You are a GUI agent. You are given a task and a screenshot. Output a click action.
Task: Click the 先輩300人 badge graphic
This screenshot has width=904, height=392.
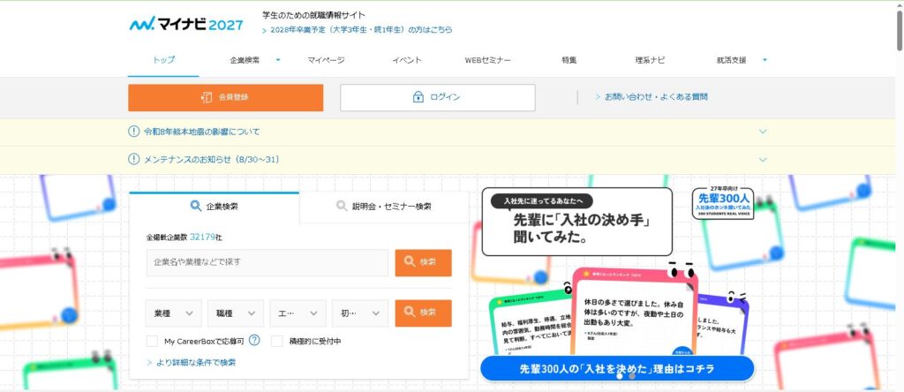pos(723,203)
